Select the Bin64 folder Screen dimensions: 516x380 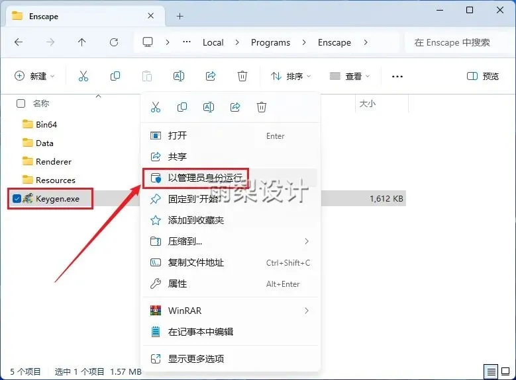40,124
